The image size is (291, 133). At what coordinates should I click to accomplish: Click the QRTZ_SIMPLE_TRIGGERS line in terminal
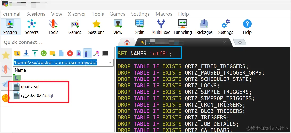click(x=185, y=92)
